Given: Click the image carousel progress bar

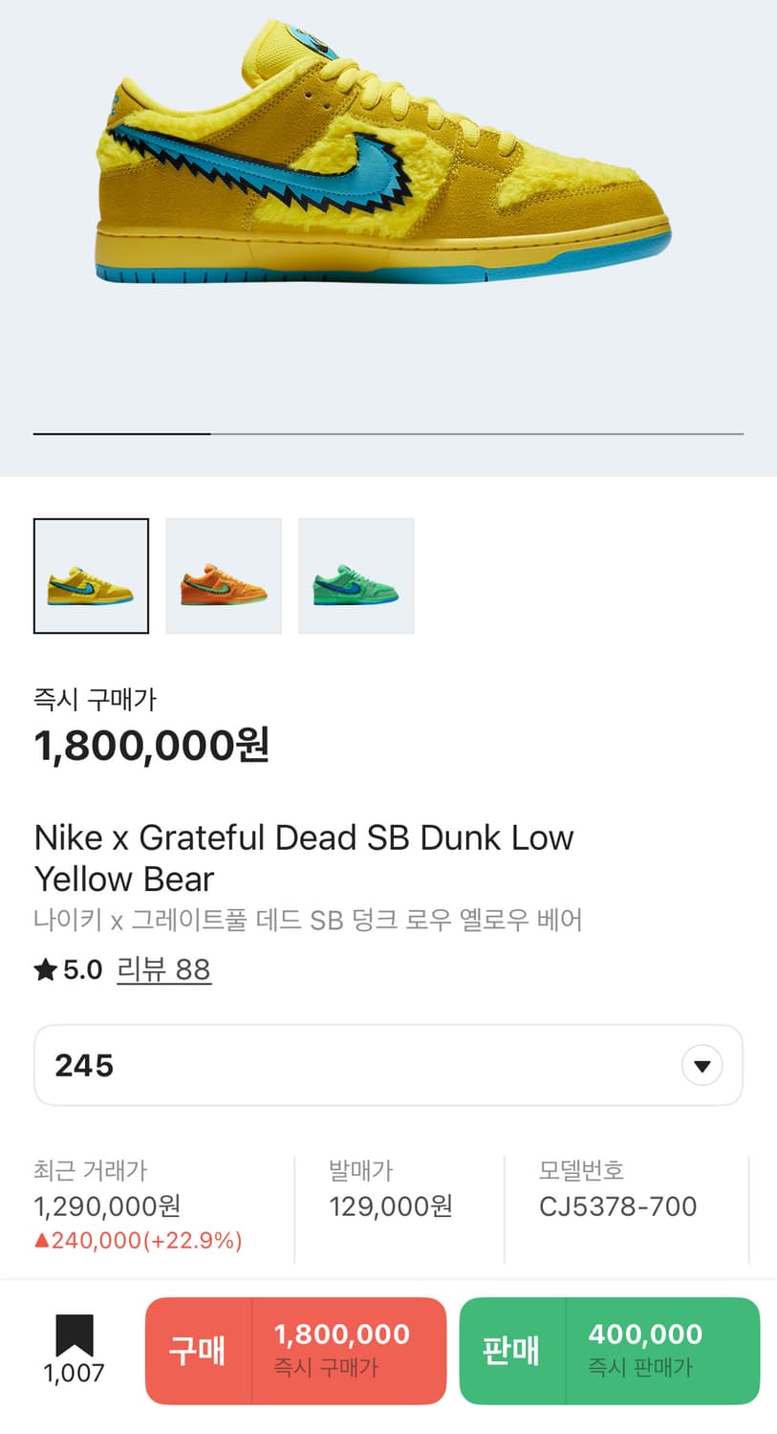Looking at the screenshot, I should tap(388, 434).
